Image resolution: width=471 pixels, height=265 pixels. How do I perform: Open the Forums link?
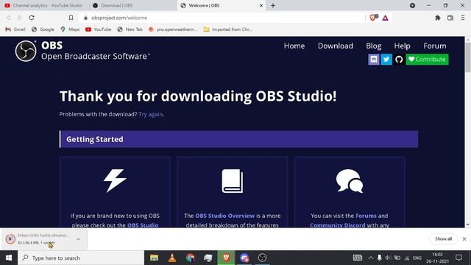(x=366, y=216)
